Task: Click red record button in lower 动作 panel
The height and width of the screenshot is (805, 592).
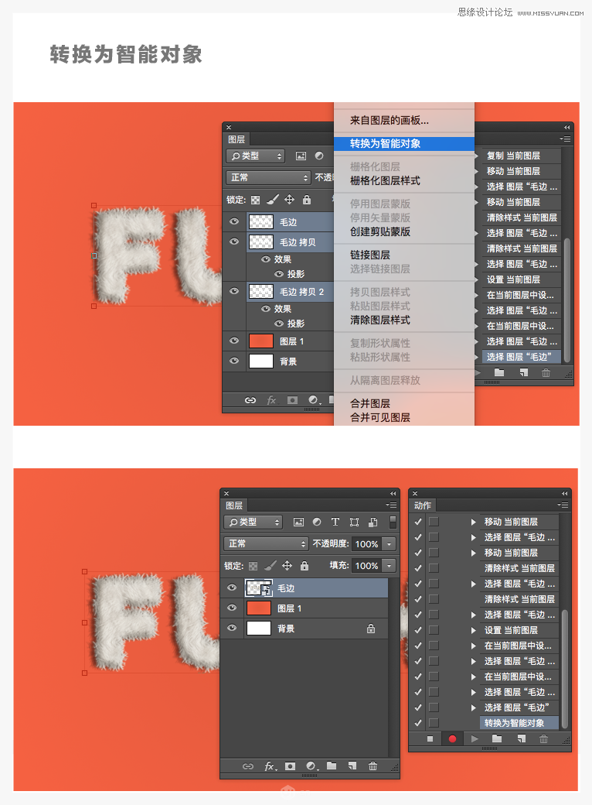Action: click(x=452, y=738)
